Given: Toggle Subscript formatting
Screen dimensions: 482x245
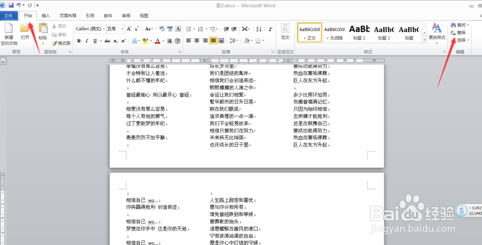Looking at the screenshot, I should coord(115,41).
